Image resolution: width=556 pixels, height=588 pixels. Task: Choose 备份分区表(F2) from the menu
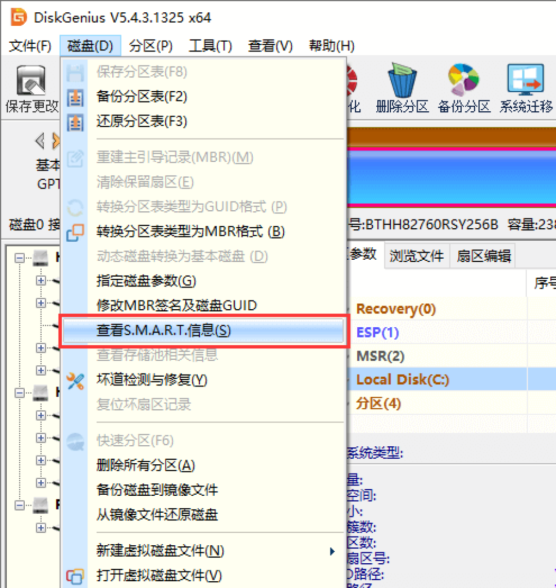click(203, 97)
